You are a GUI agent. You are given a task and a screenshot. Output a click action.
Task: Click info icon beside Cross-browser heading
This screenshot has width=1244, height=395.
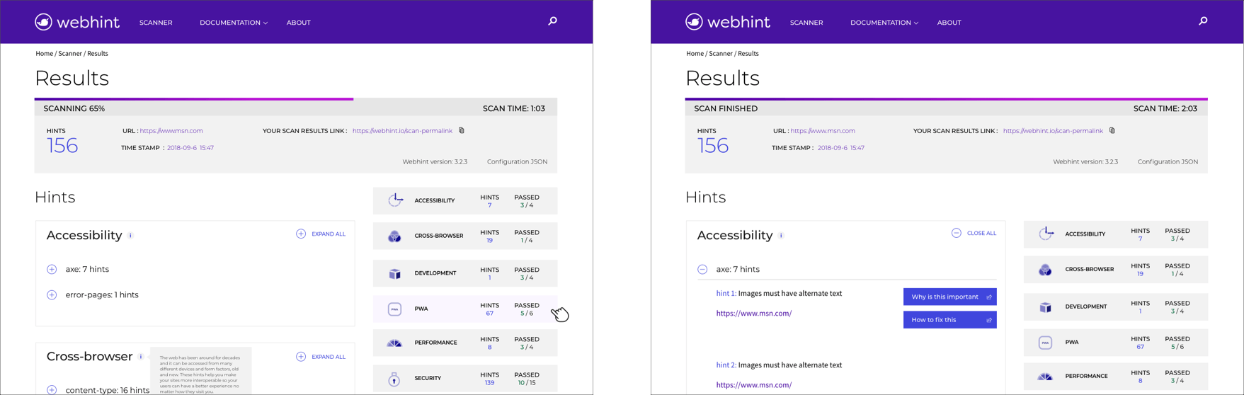click(141, 357)
